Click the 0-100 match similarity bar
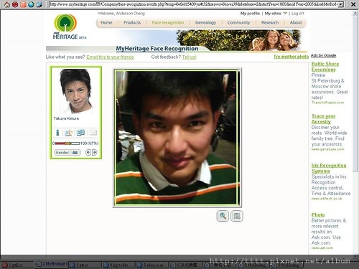Image resolution: width=359 pixels, height=269 pixels. pos(67,143)
